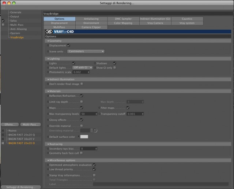Switch to the Antialiasing tab
The image size is (234, 189).
pos(91,19)
